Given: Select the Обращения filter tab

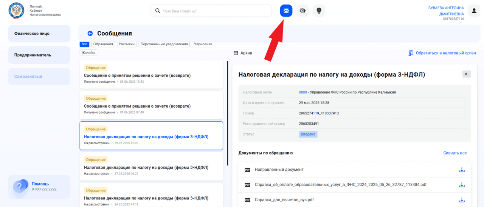Looking at the screenshot, I should click(x=103, y=44).
